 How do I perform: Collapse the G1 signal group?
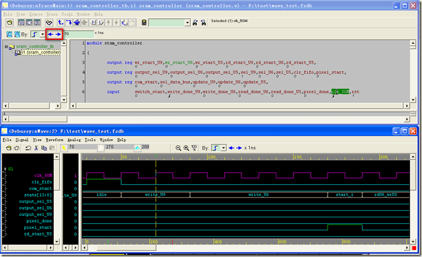point(5,169)
